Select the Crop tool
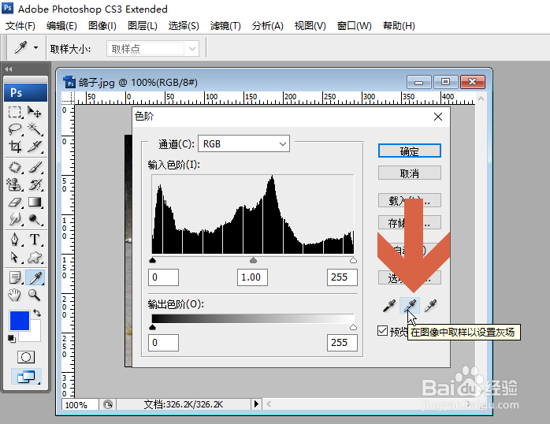Viewport: 550px width, 424px height. click(15, 147)
